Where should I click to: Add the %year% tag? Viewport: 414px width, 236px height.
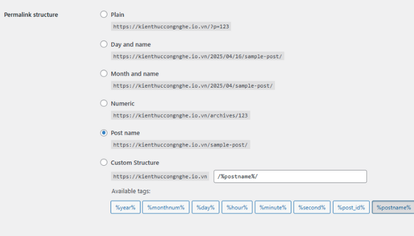[x=125, y=207]
